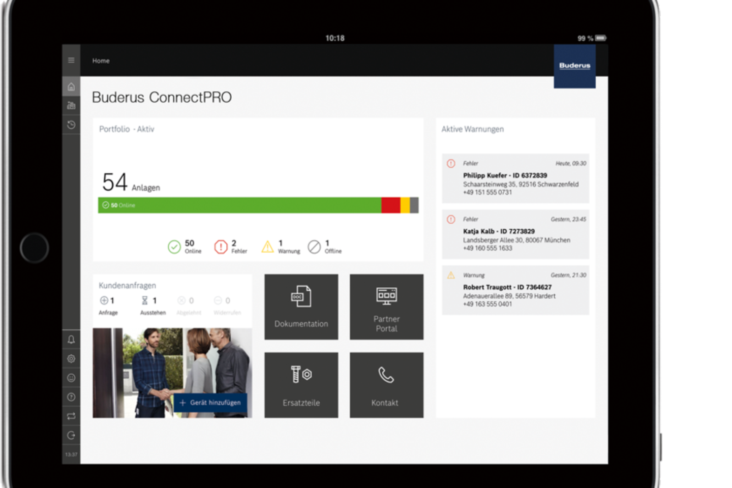Click the 'Buderus ConnectPRO' title

click(x=162, y=97)
